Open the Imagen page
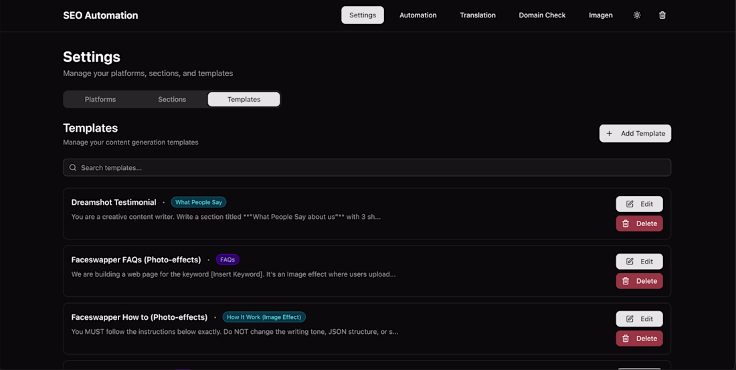The image size is (736, 370). click(x=600, y=15)
